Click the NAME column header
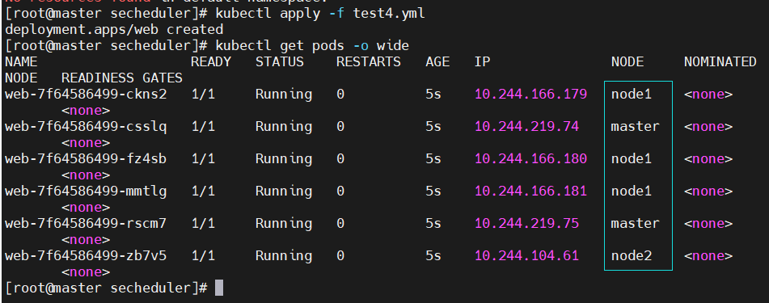Image resolution: width=769 pixels, height=303 pixels. pyautogui.click(x=21, y=61)
